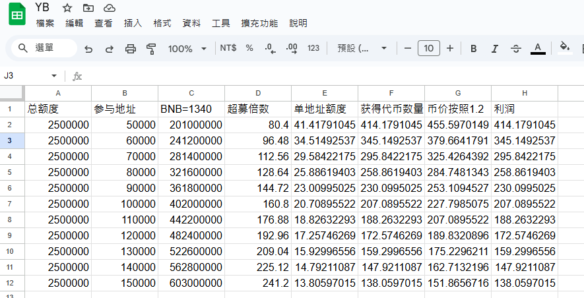Expand the font family dropdown
The width and height of the screenshot is (584, 298).
pos(362,48)
